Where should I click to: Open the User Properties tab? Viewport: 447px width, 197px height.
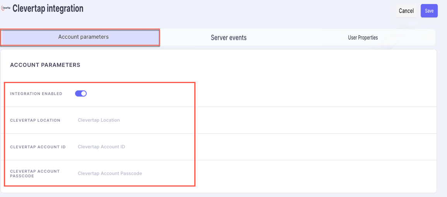(x=363, y=37)
